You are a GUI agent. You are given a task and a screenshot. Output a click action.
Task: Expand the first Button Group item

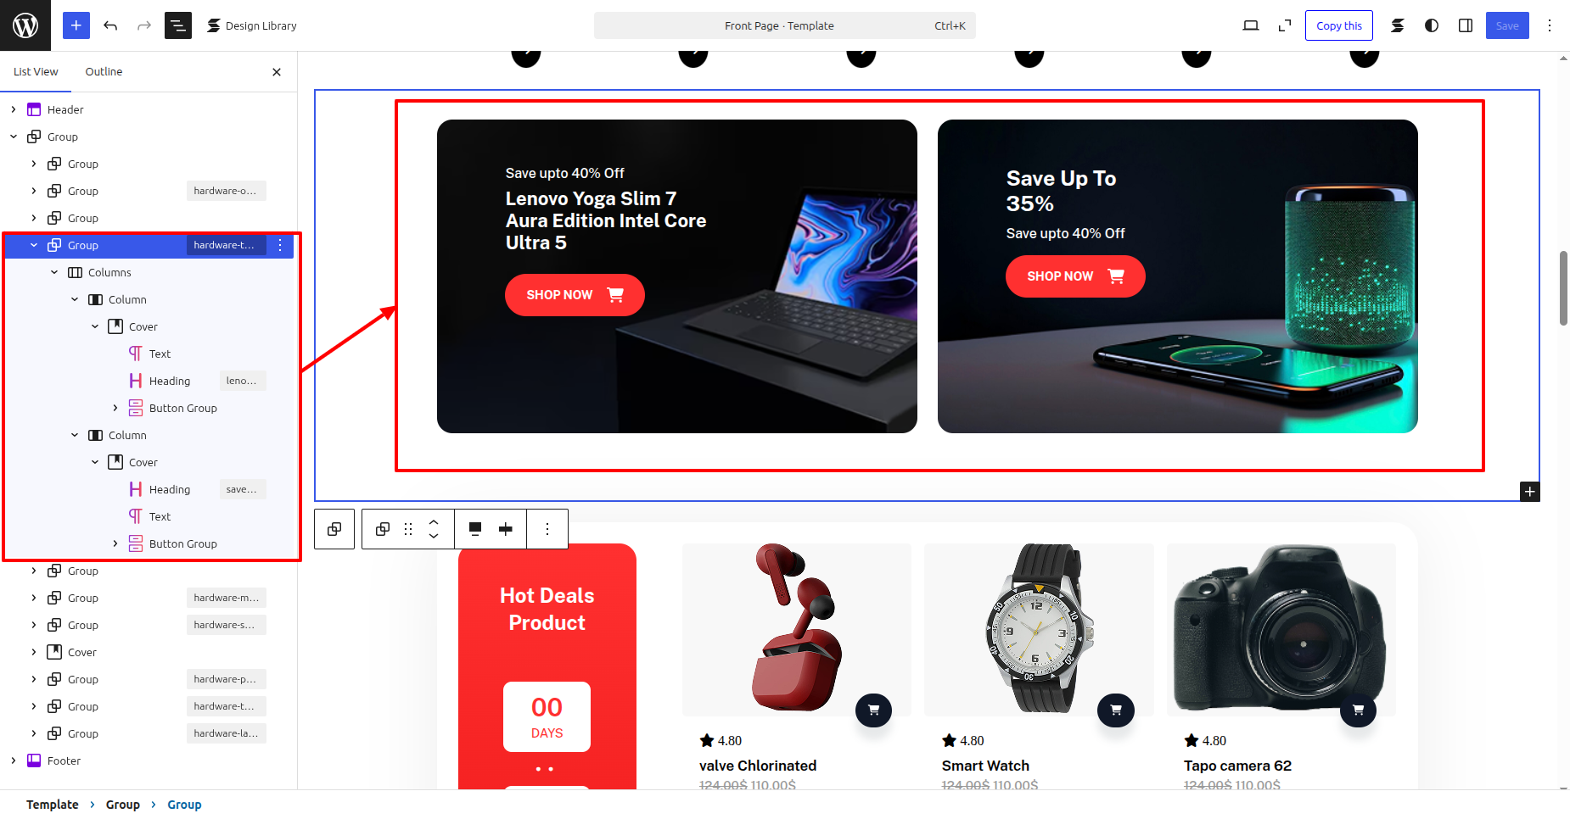coord(115,408)
